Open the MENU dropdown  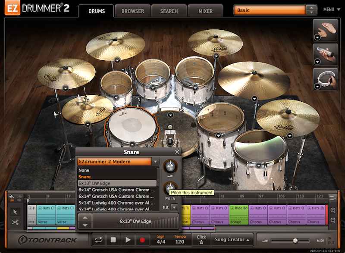332,9
